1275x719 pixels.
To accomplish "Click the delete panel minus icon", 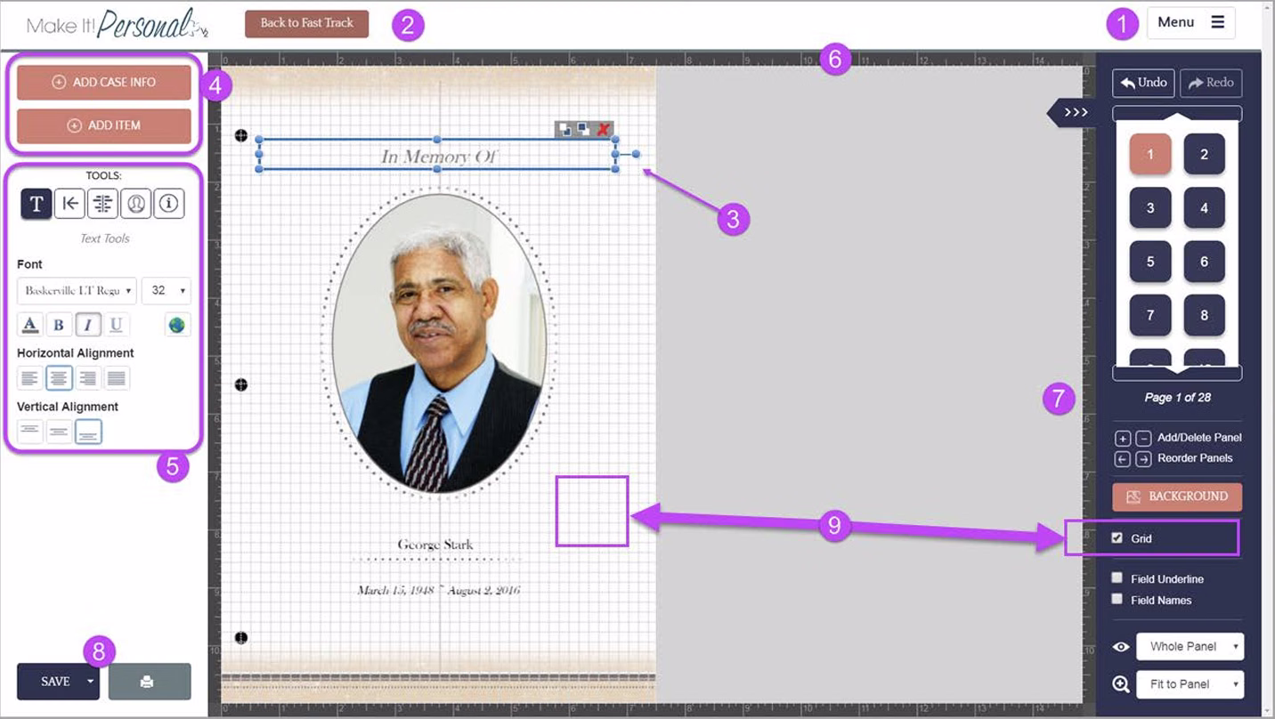I will pyautogui.click(x=1143, y=438).
